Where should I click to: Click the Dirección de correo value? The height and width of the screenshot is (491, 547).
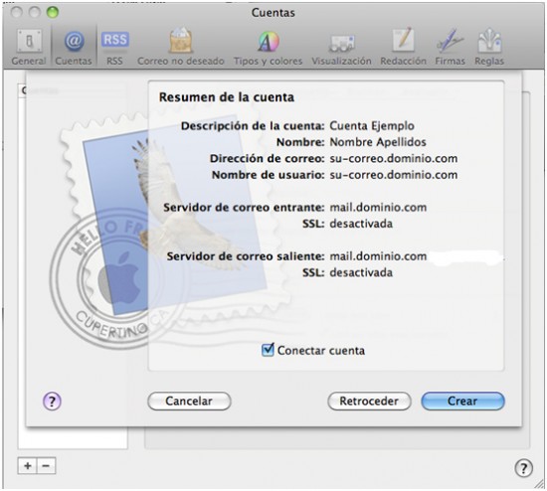pos(394,159)
